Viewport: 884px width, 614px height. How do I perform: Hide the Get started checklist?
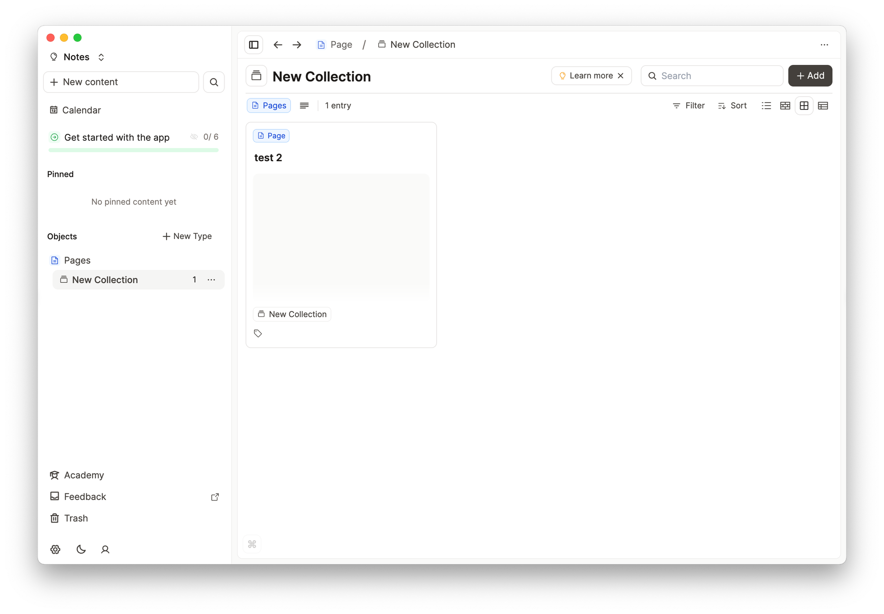coord(194,137)
